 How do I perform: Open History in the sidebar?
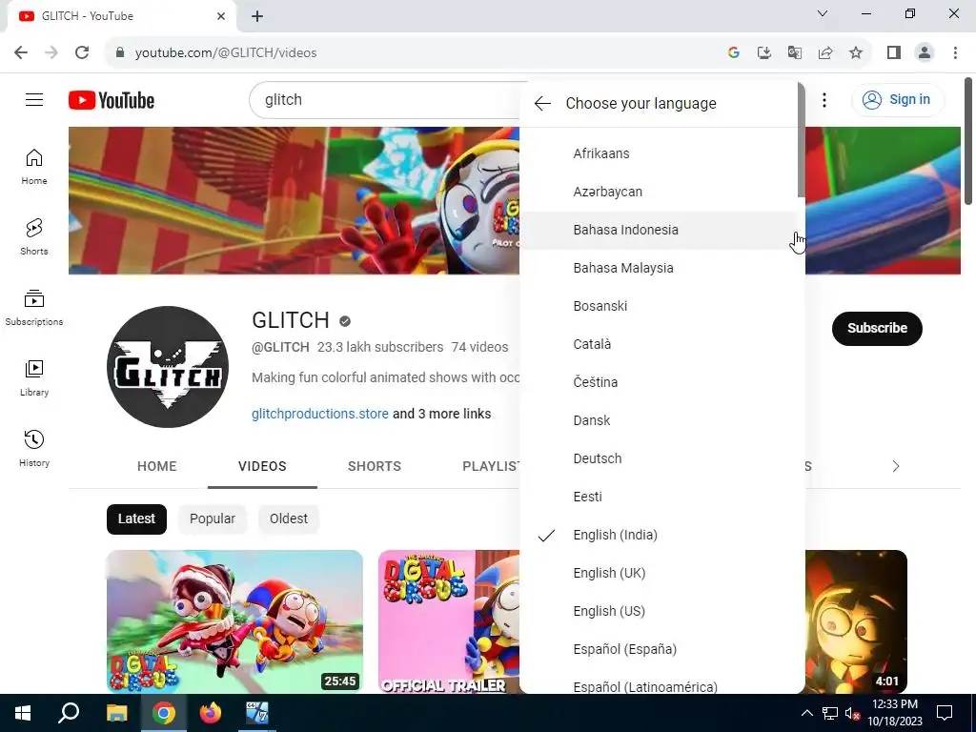(x=34, y=448)
